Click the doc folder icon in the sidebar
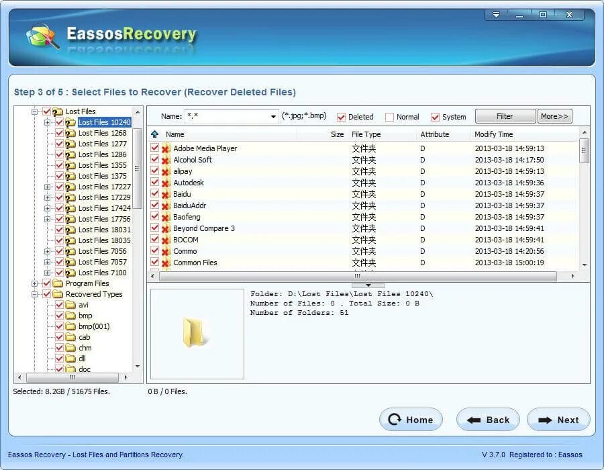 pyautogui.click(x=71, y=369)
